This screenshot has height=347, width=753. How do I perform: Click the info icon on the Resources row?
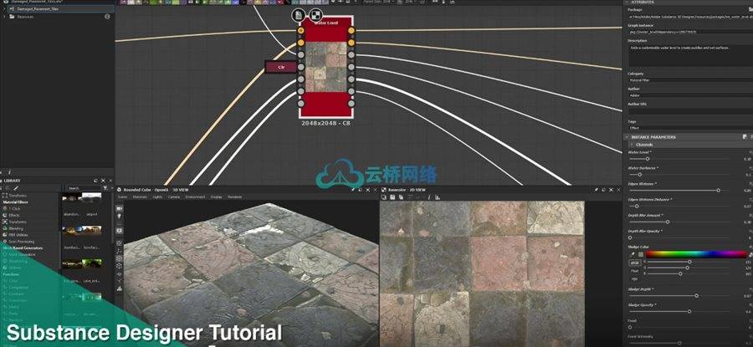[107, 17]
